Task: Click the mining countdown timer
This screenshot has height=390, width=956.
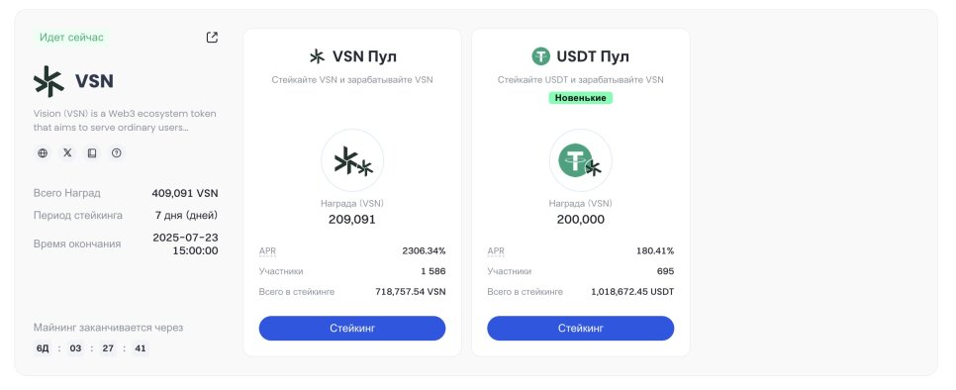Action: [x=91, y=348]
